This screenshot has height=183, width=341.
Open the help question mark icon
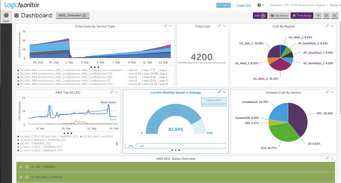259,5
